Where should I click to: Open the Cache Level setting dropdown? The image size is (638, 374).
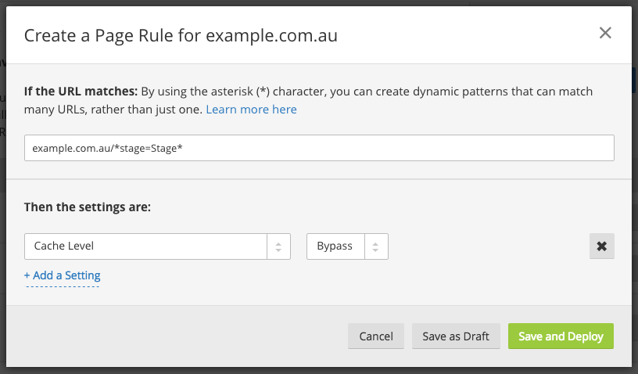click(x=156, y=246)
